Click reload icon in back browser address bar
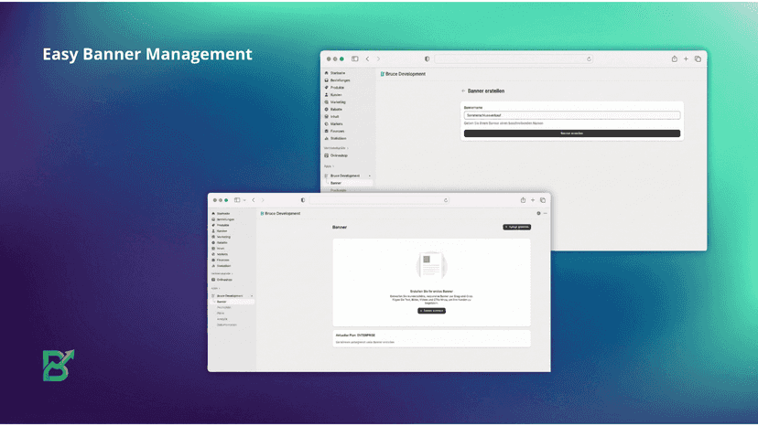 [x=589, y=59]
